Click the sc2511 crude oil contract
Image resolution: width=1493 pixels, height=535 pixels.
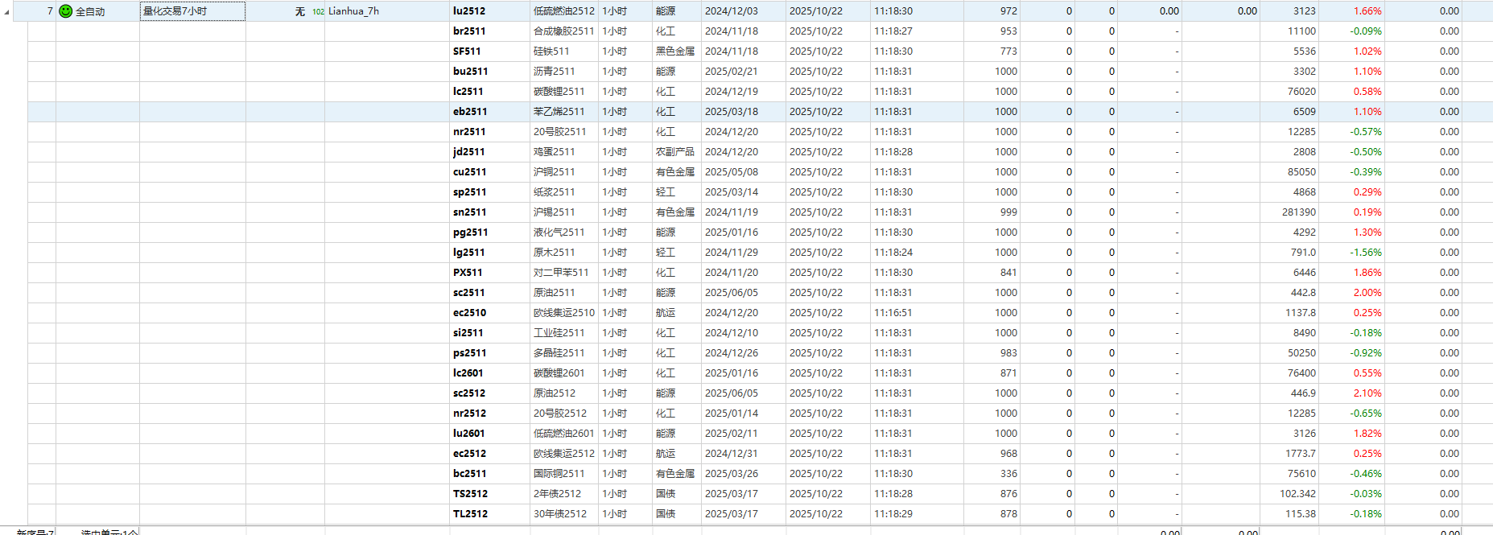coord(469,293)
